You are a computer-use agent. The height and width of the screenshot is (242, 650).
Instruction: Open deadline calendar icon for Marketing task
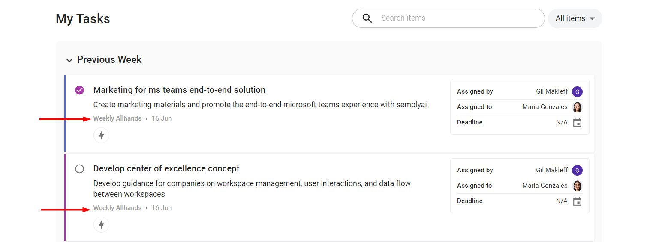(x=578, y=123)
